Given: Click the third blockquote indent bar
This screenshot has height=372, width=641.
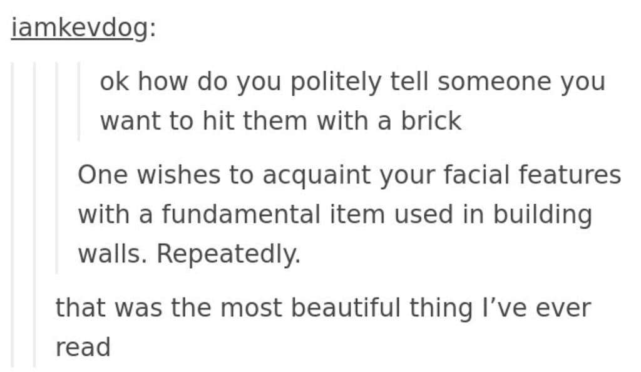Looking at the screenshot, I should click(x=56, y=168).
